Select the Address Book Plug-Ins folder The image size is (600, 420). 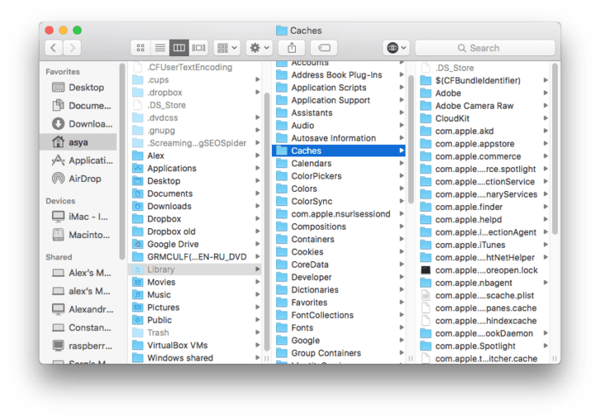339,75
